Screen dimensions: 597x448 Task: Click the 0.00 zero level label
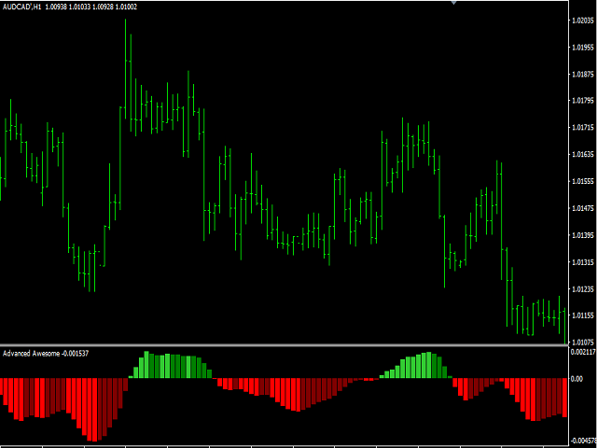pyautogui.click(x=577, y=379)
